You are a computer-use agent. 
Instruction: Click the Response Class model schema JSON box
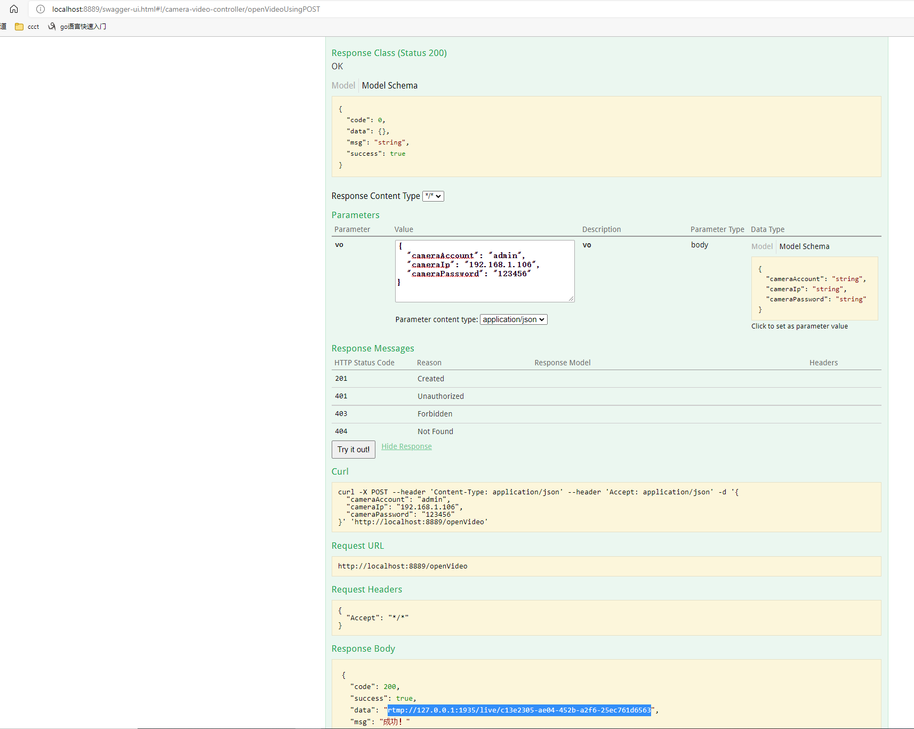click(x=606, y=137)
